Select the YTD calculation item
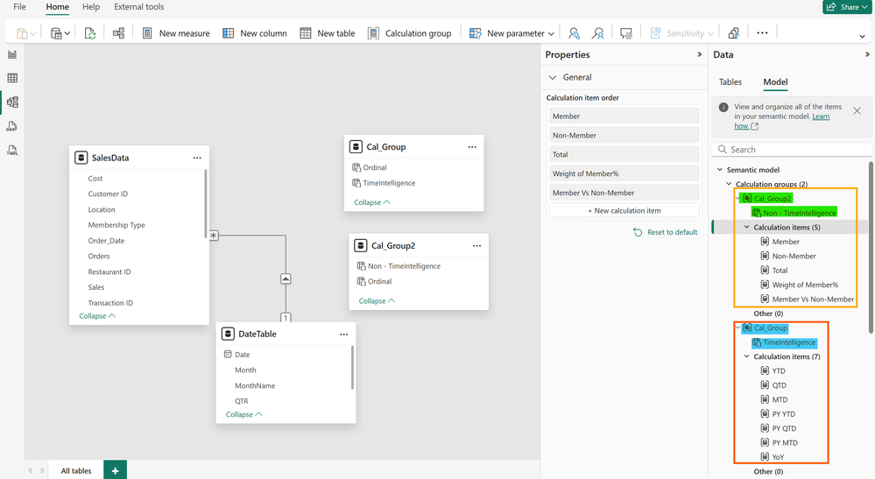The width and height of the screenshot is (875, 479). point(779,370)
